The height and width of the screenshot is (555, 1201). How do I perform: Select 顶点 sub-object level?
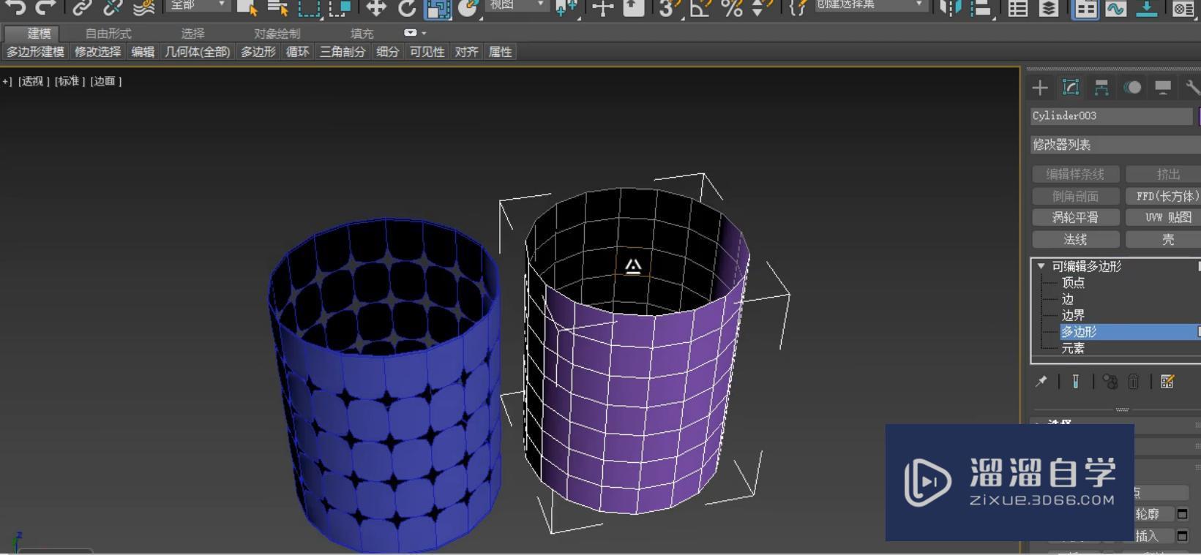pyautogui.click(x=1073, y=283)
